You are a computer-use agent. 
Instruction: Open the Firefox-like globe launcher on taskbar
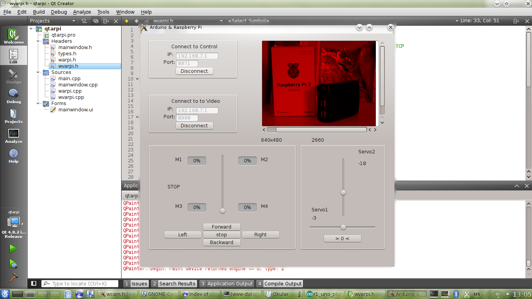79,294
